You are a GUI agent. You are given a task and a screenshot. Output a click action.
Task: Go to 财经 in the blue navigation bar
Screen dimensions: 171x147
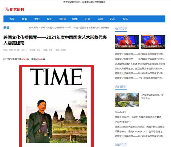(x=37, y=19)
